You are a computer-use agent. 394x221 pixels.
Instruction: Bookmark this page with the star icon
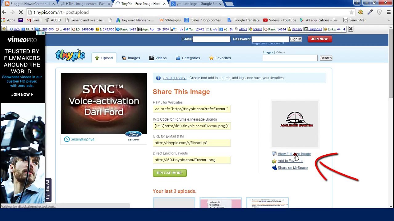351,12
